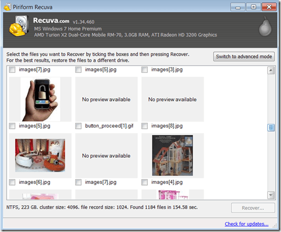Viewport: 281px width, 232px height.
Task: Select the iPhone padlock thumbnail
Action: coord(40,99)
